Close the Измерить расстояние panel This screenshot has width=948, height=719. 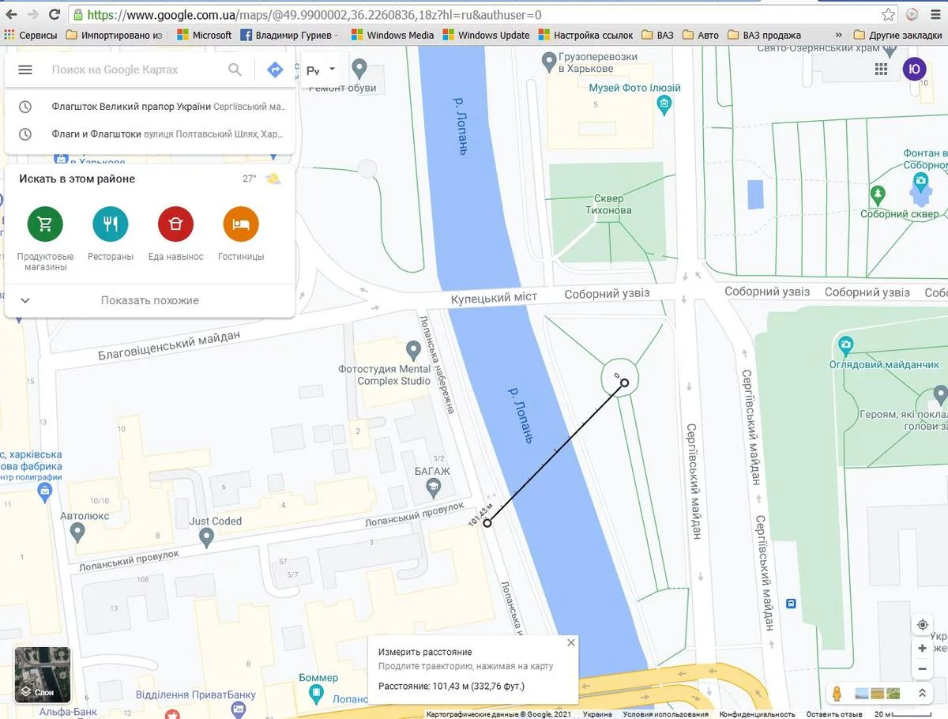pyautogui.click(x=570, y=643)
